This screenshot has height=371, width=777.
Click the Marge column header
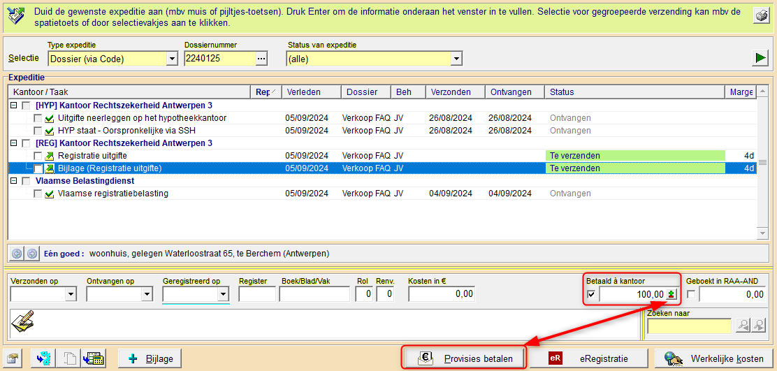(x=741, y=92)
